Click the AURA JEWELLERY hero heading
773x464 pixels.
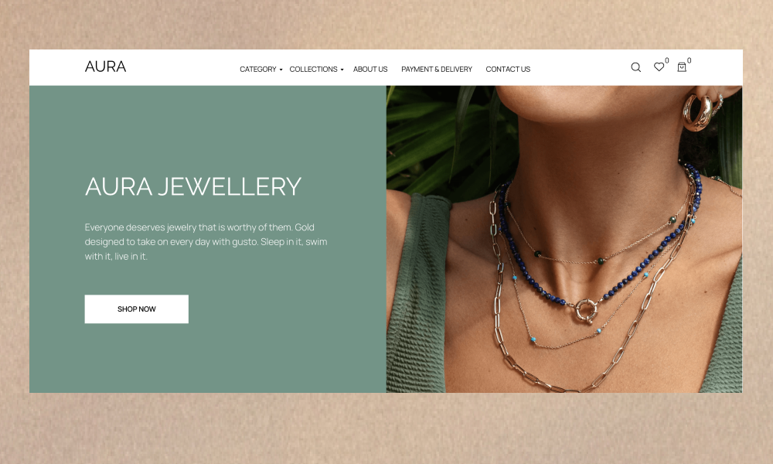(x=192, y=186)
